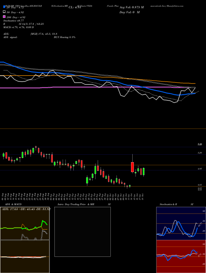
Task: Click the 5.20 price axis label
Action: 200,153
